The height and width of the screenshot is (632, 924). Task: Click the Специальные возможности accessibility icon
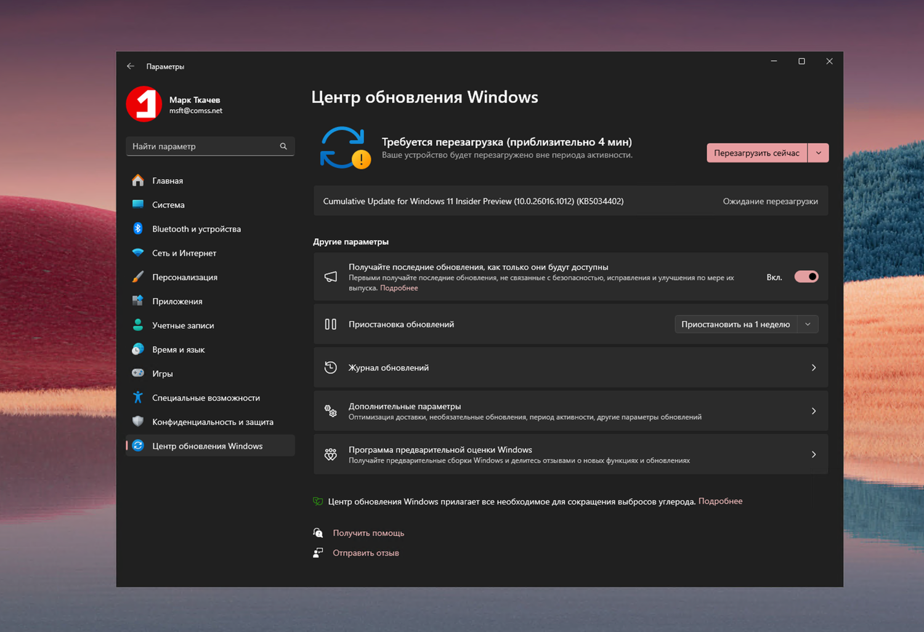tap(138, 398)
